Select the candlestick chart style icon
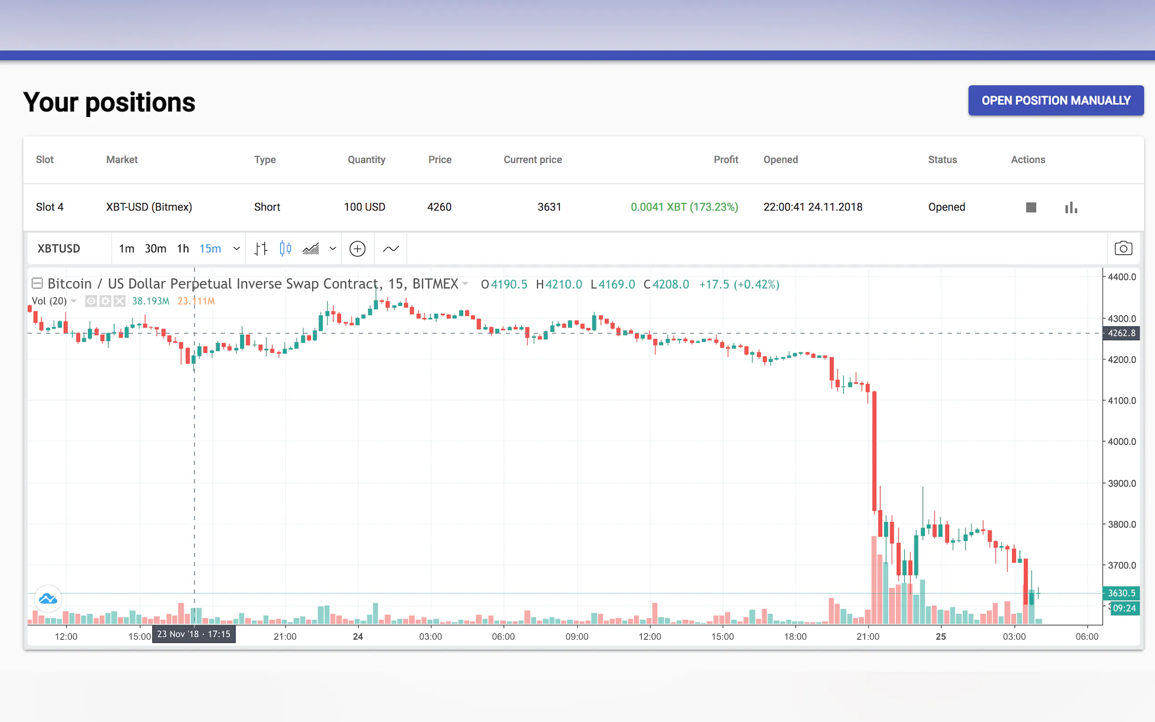The width and height of the screenshot is (1155, 722). [x=285, y=249]
